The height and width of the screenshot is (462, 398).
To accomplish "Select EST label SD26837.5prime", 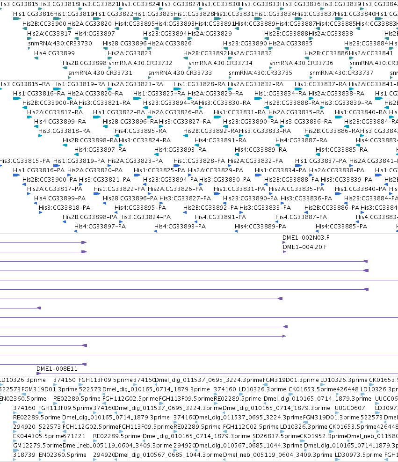I will [x=276, y=436].
